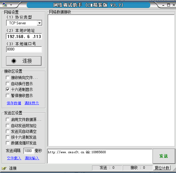The width and height of the screenshot is (176, 173).
Task: Open the app icon menu in title bar
Action: [5, 5]
